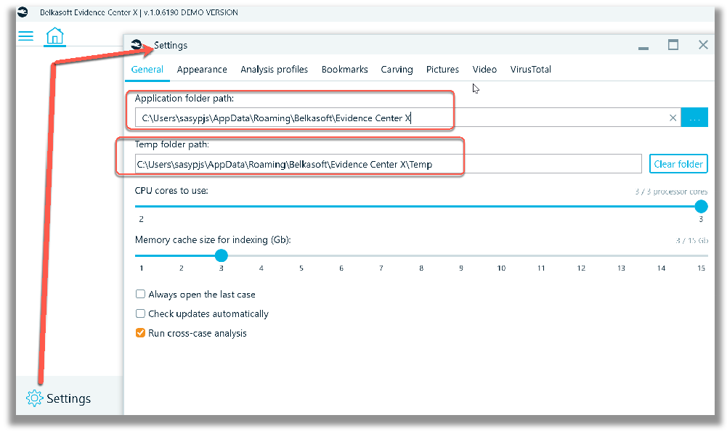727x431 pixels.
Task: Clear the Application folder path with X icon
Action: tap(673, 118)
